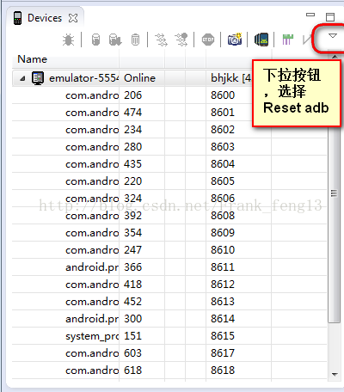This screenshot has width=344, height=392.
Task: Select process with PID 435
Action: click(x=169, y=164)
